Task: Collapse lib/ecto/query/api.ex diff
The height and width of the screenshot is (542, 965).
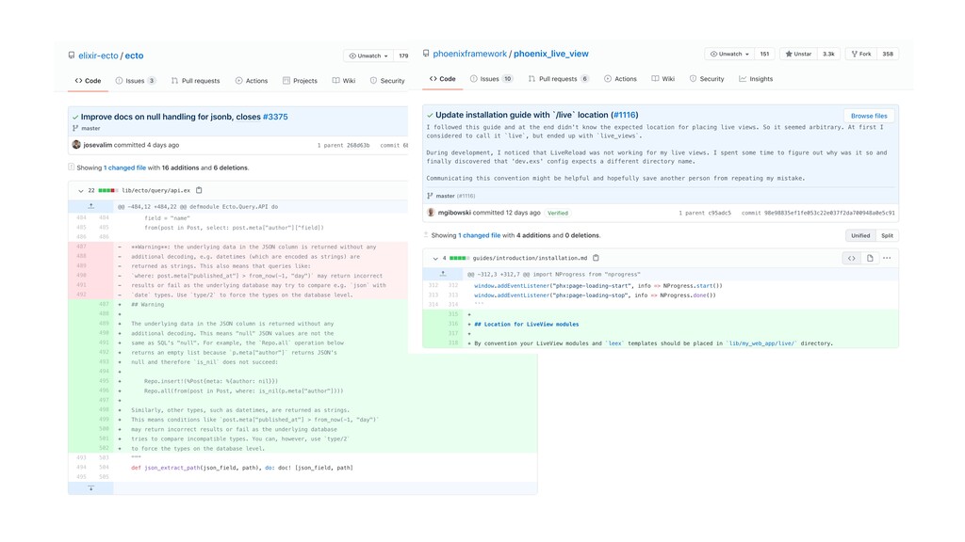Action: coord(81,191)
